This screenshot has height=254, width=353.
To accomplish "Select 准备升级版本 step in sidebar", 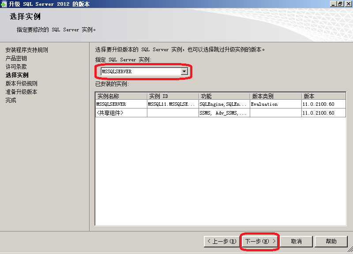I will click(x=21, y=92).
